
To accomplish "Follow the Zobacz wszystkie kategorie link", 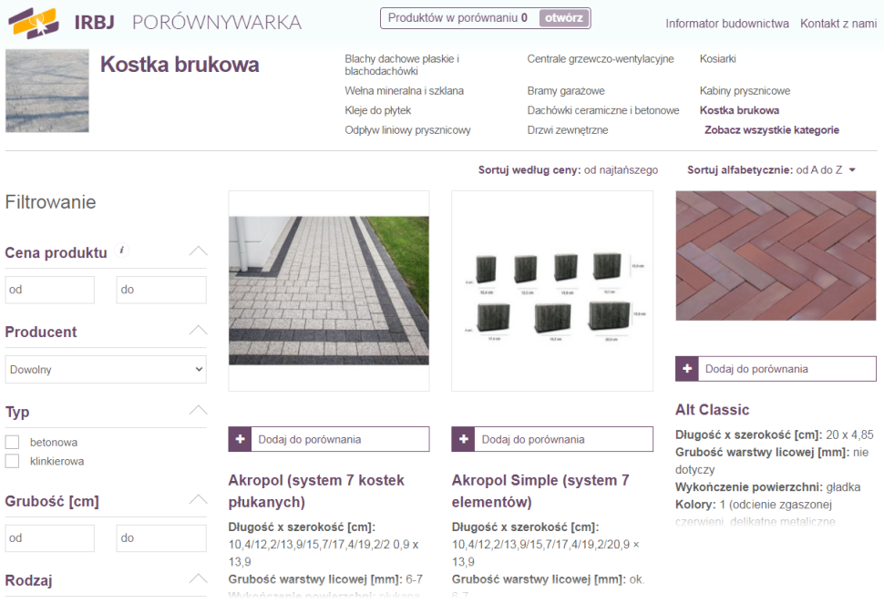I will click(x=771, y=130).
